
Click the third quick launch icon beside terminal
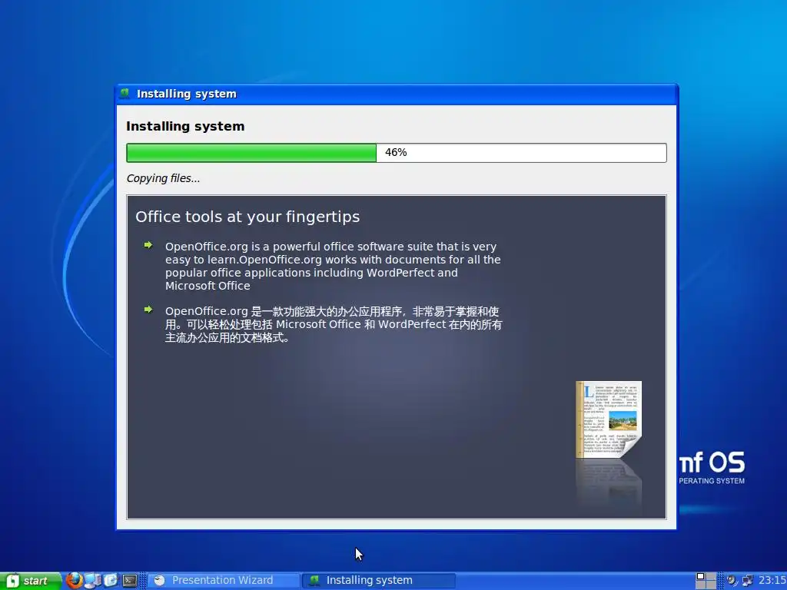[x=111, y=581]
